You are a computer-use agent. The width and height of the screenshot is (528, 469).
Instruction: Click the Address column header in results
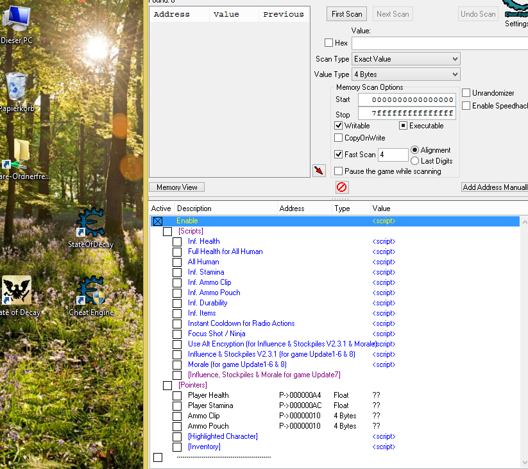tap(180, 15)
